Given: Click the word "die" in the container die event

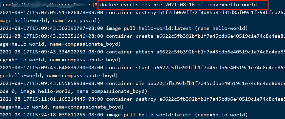Looking at the screenshot, I should tap(140, 83).
